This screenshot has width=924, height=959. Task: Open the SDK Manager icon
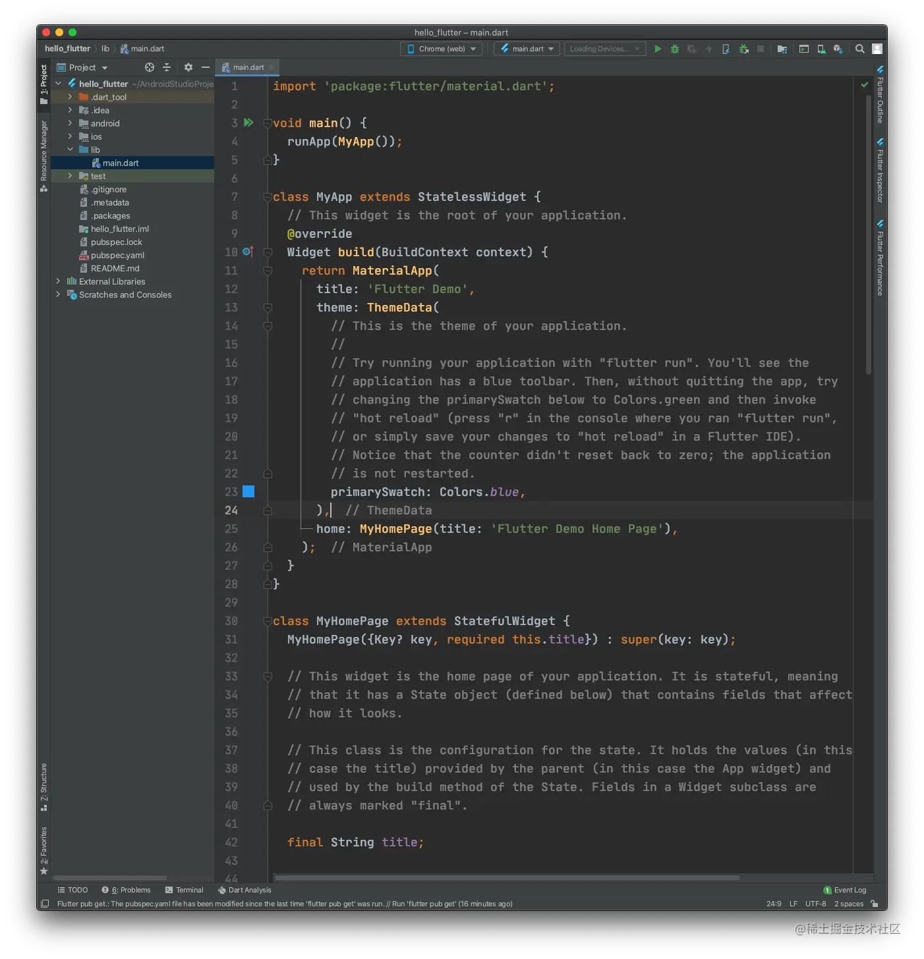[838, 49]
